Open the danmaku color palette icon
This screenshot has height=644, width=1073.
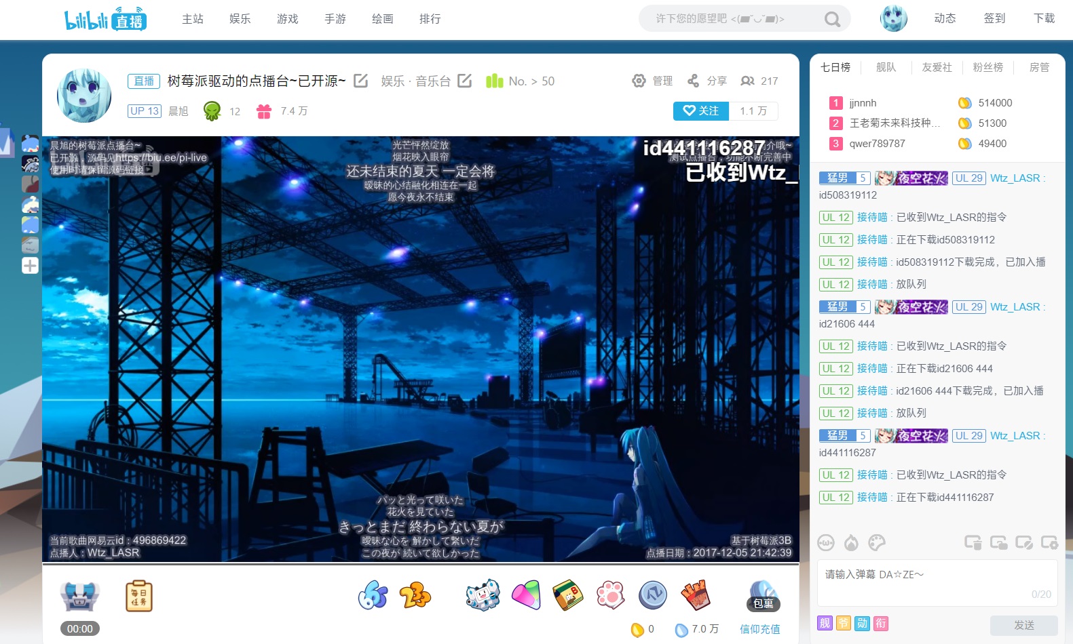pyautogui.click(x=877, y=542)
